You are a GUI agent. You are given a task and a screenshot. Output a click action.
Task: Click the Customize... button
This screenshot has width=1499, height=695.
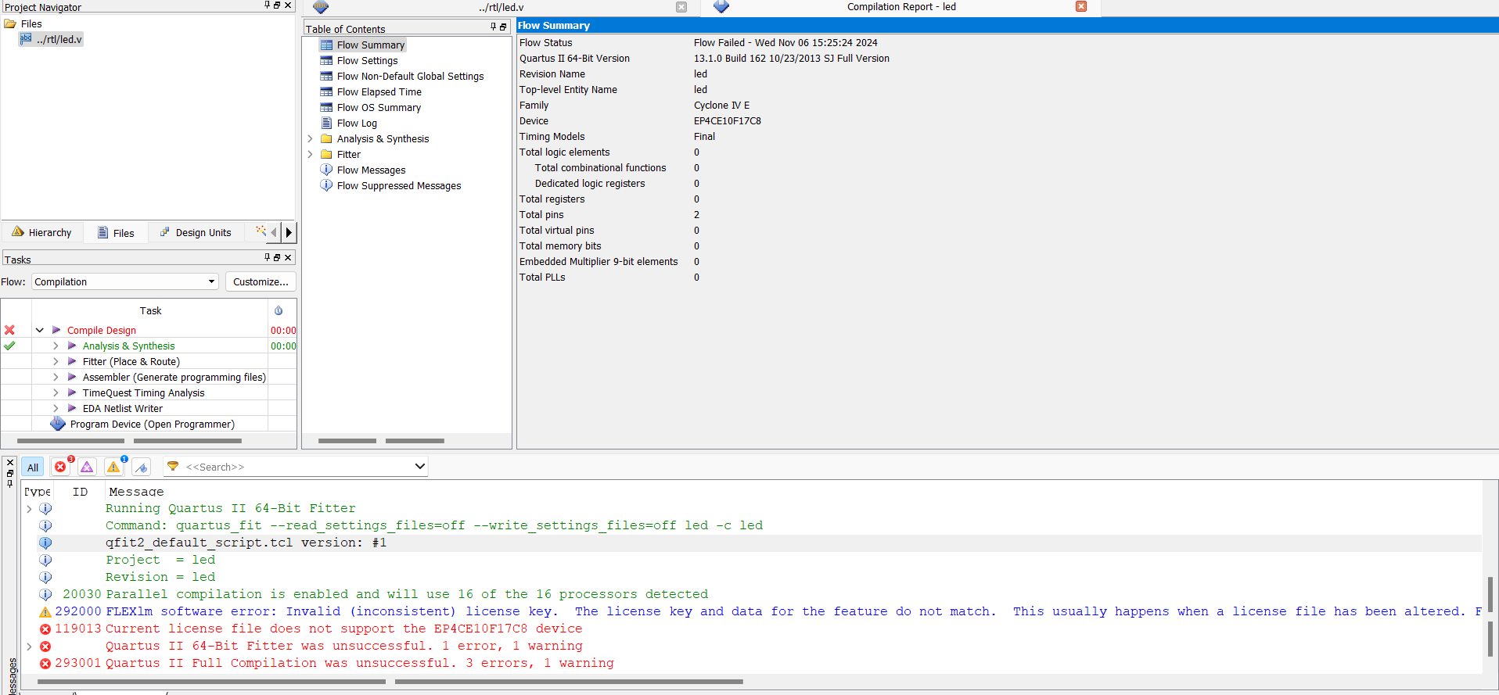pos(261,281)
